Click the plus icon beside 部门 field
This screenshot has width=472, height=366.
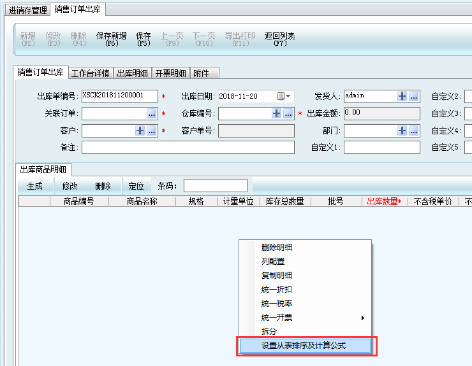(402, 130)
